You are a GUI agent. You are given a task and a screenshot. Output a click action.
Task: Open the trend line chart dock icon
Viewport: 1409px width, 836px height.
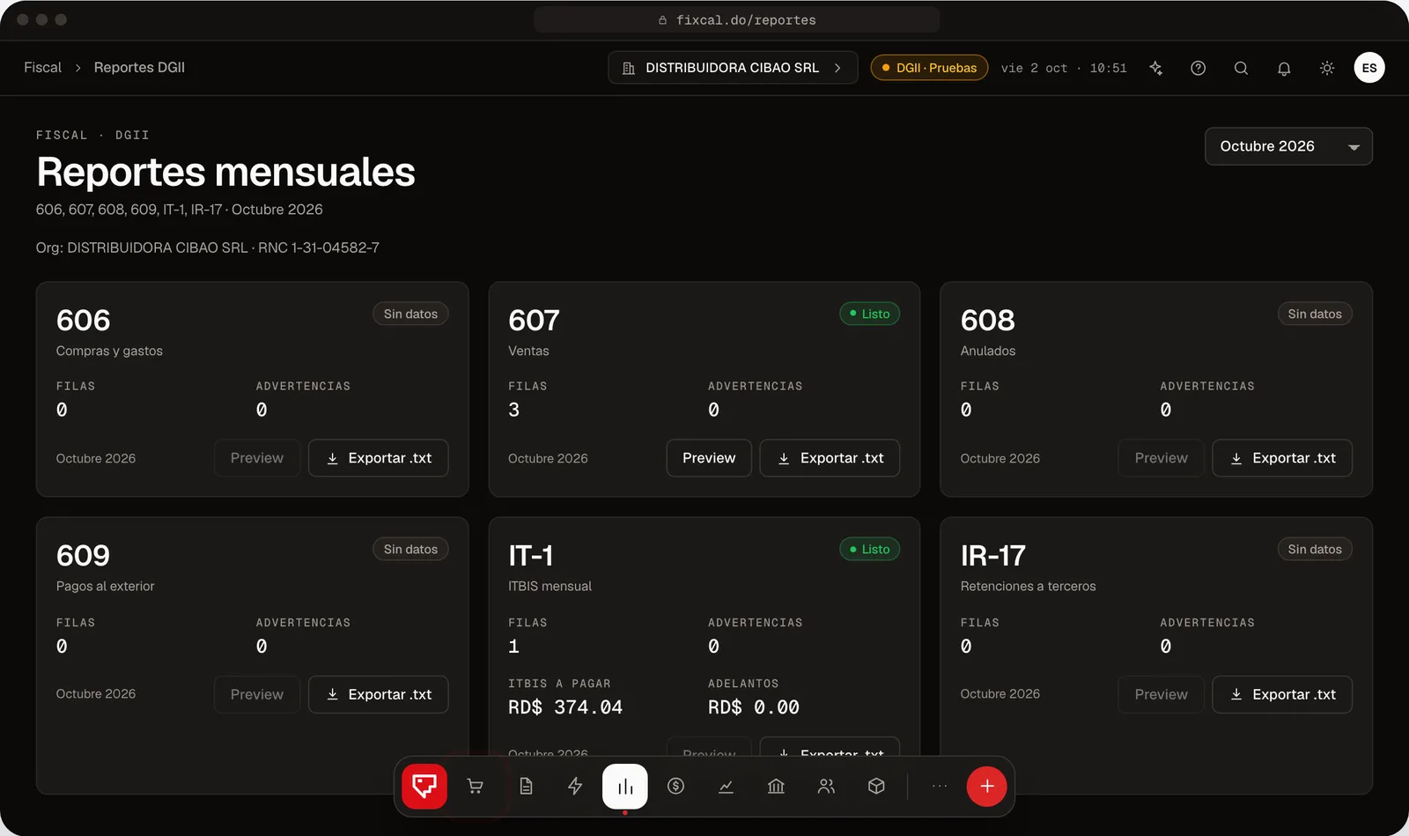[x=726, y=786]
